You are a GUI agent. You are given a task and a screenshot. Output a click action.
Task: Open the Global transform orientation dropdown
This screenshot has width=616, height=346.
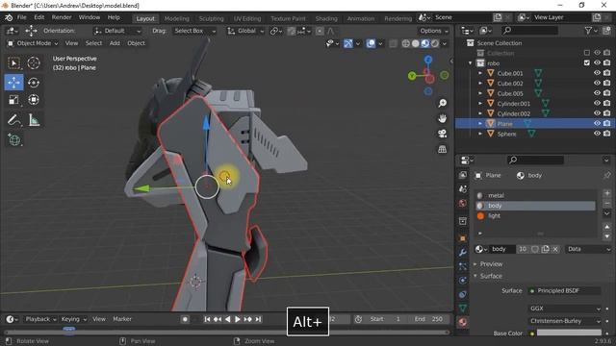point(245,31)
